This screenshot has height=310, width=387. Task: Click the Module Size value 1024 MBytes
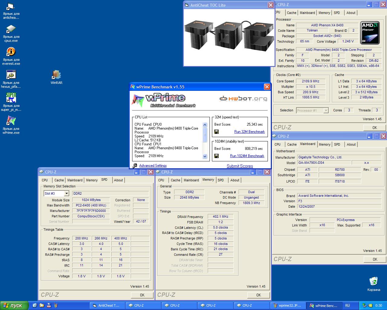(91, 200)
